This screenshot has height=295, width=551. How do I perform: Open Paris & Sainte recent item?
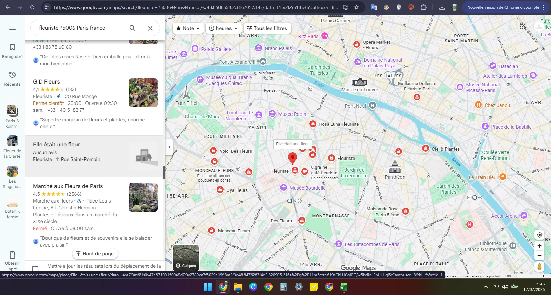(x=12, y=117)
